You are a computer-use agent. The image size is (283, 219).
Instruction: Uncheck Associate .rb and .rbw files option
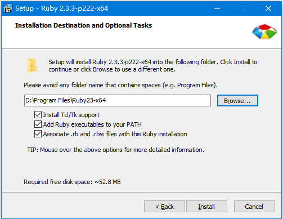38,134
